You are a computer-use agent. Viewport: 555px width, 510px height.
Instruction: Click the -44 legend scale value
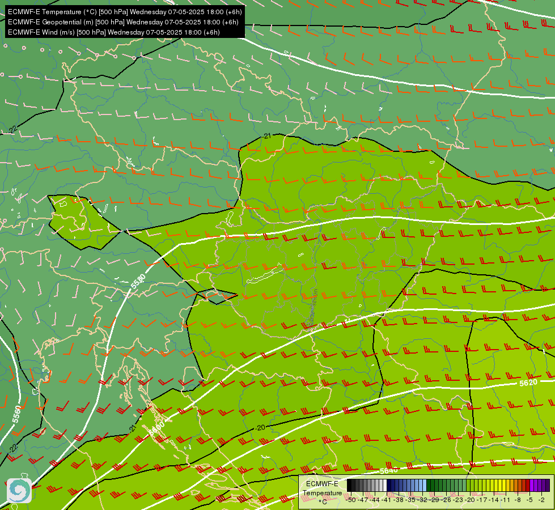point(375,500)
